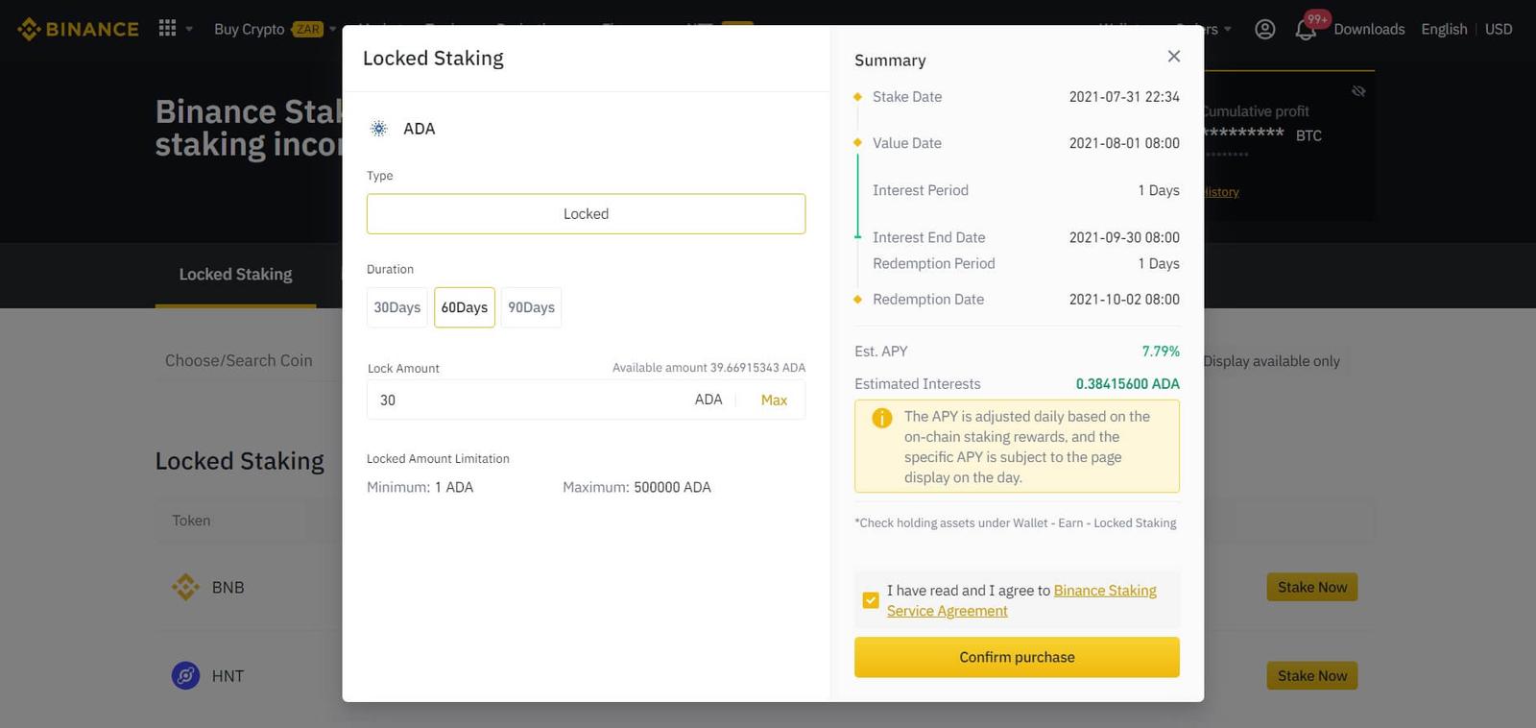1536x728 pixels.
Task: Click the Binance logo
Action: [x=78, y=29]
